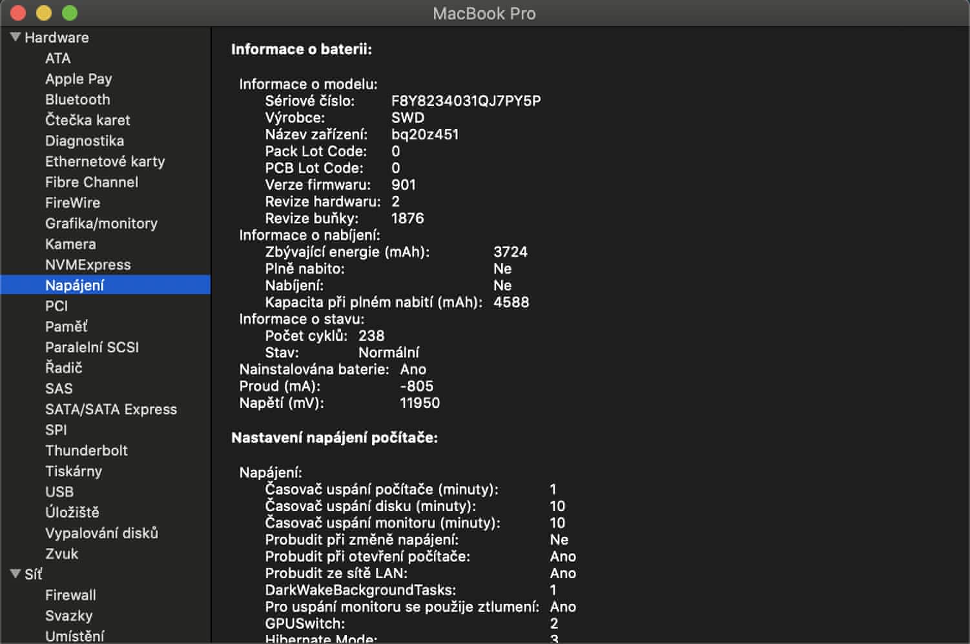This screenshot has height=644, width=970.
Task: Click the highlighted Napájení item
Action: 74,285
